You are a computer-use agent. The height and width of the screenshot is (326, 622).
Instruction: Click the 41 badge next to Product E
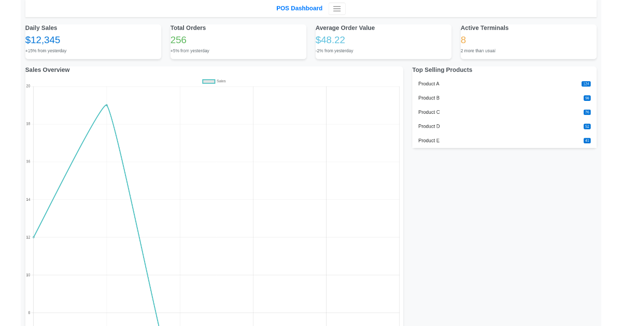pos(586,140)
